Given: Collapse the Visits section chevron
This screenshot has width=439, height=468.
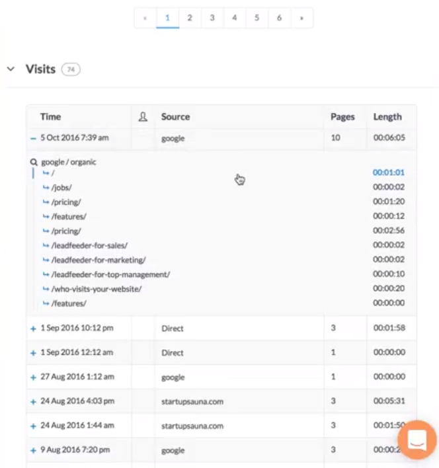Looking at the screenshot, I should coord(11,69).
